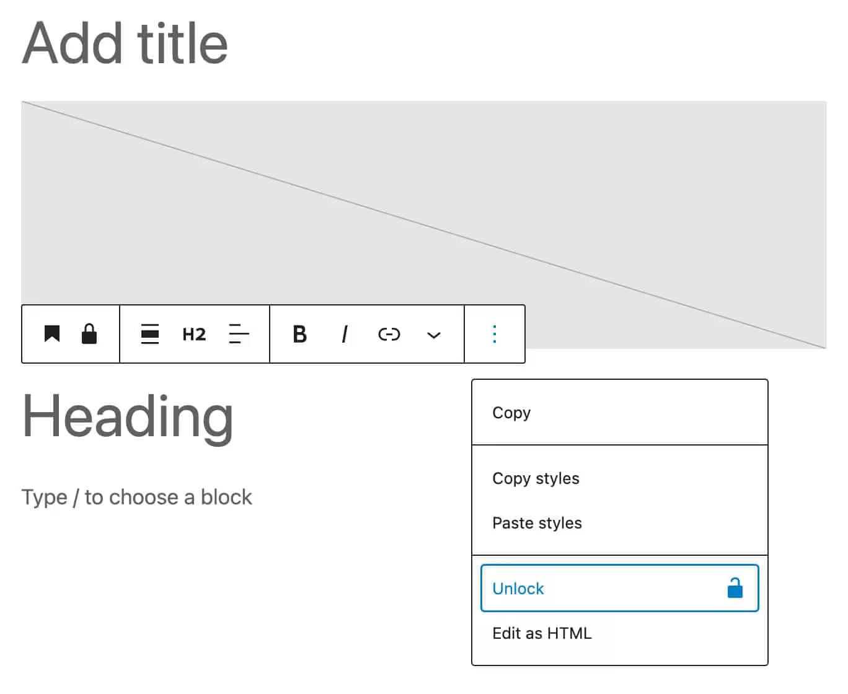Choose Paste styles menu entry
The width and height of the screenshot is (848, 694).
[619, 523]
